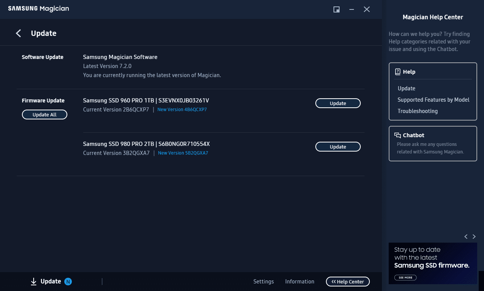Viewport: 484px width, 291px height.
Task: Select the Chatbot icon in Help Center
Action: tap(397, 135)
